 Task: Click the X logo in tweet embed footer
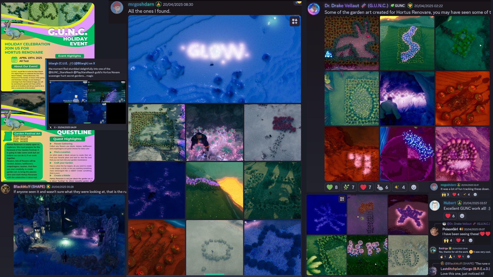coord(51,127)
